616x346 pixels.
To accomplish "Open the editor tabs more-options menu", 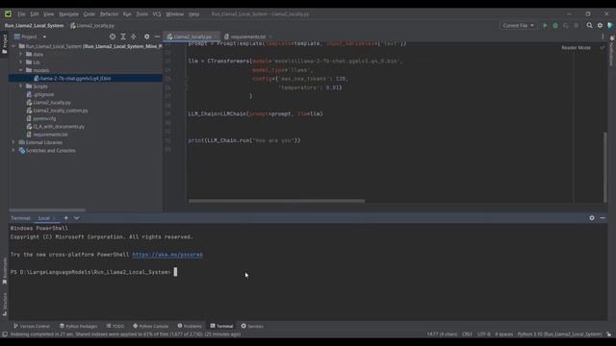I will tap(603, 37).
